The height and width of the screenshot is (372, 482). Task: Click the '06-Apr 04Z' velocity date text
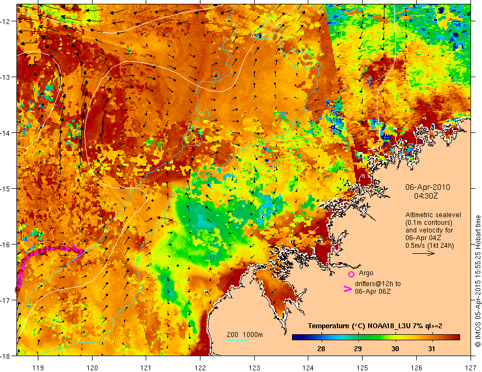click(423, 238)
